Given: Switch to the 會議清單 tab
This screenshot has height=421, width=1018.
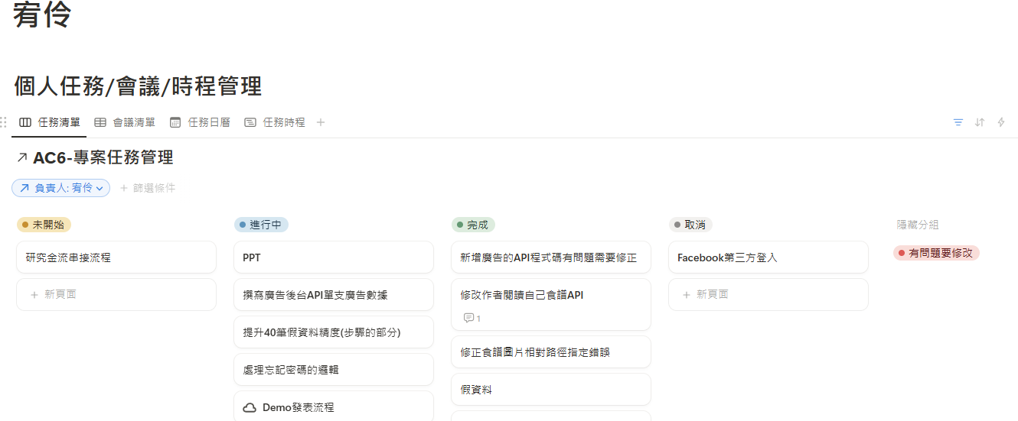Looking at the screenshot, I should coord(125,122).
